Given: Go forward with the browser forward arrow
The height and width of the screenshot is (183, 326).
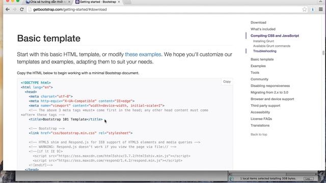Looking at the screenshot, I should point(14,9).
